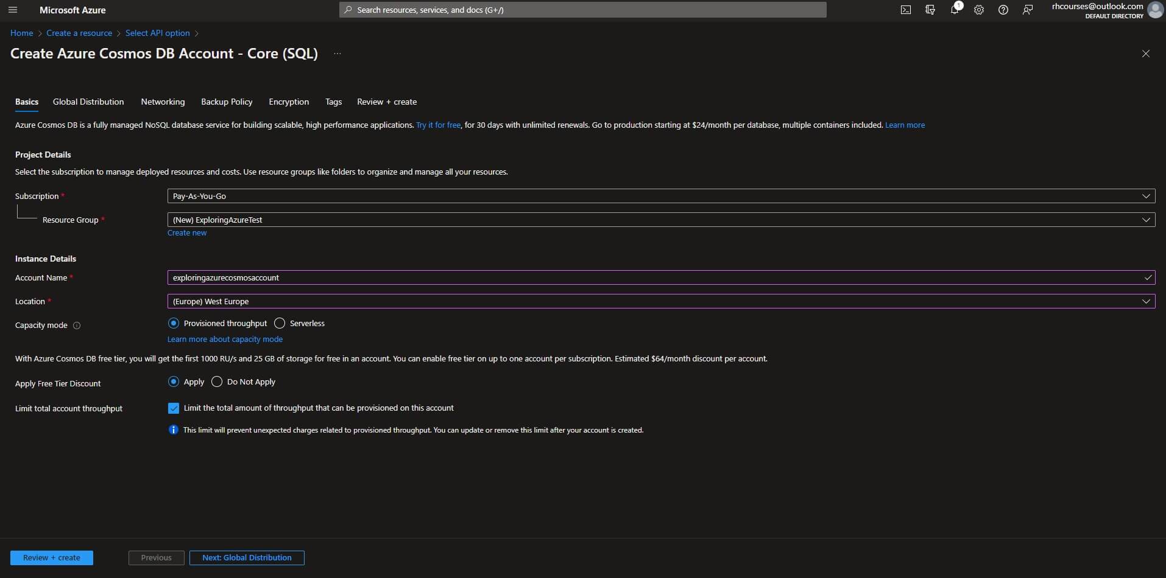The image size is (1166, 578).
Task: Click the user account avatar
Action: (x=1155, y=10)
